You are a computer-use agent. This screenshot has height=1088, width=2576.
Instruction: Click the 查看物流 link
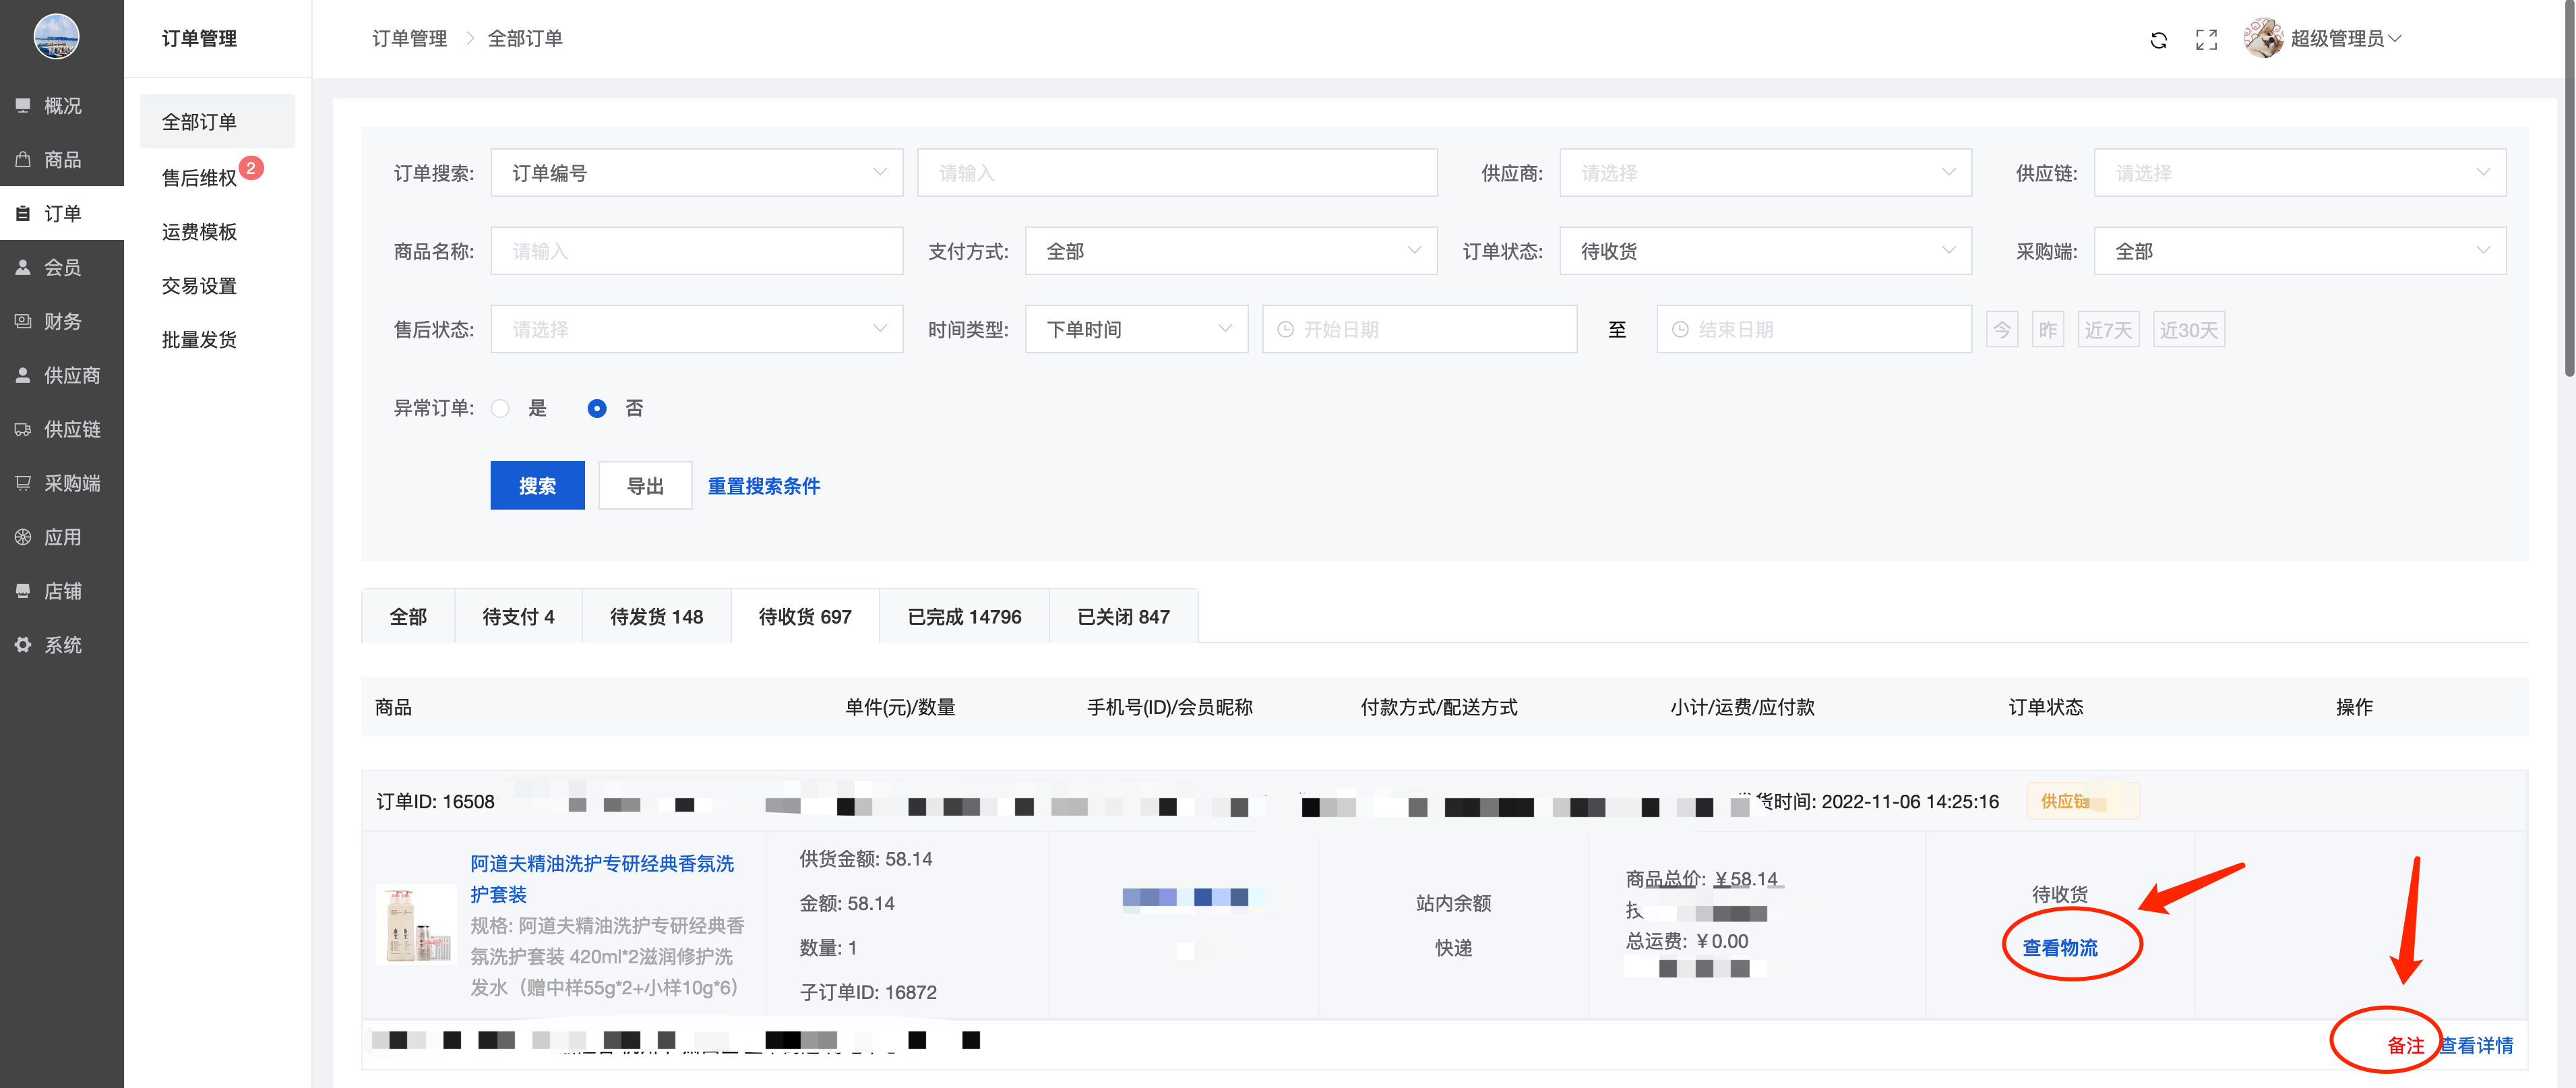(x=2060, y=947)
